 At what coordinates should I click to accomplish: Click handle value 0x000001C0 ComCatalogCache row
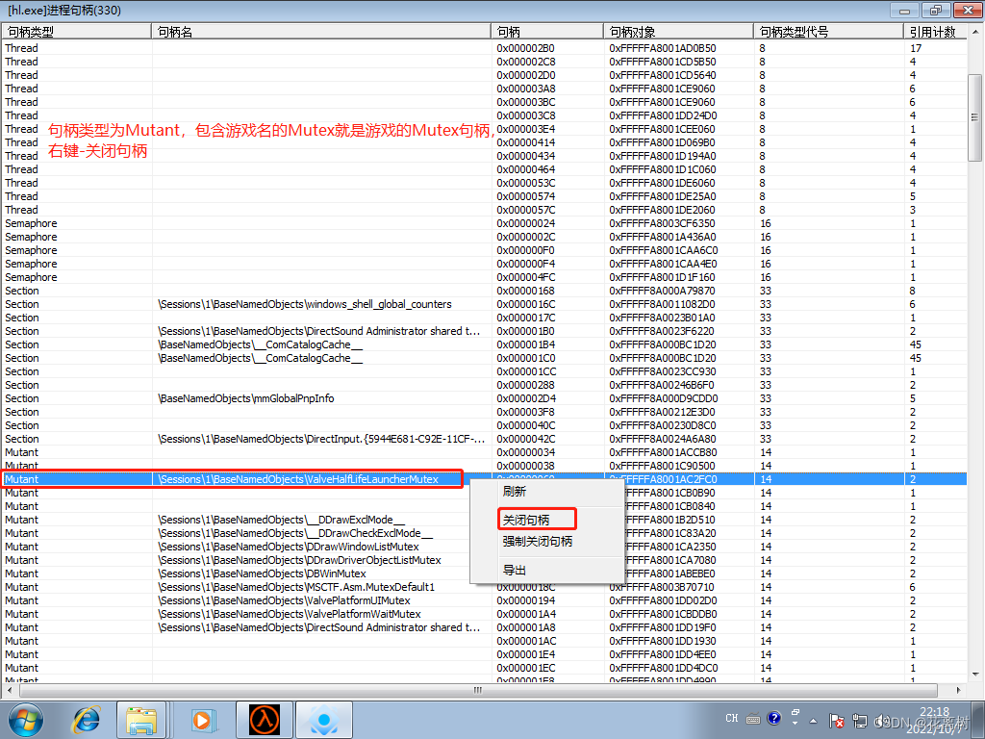[x=526, y=358]
